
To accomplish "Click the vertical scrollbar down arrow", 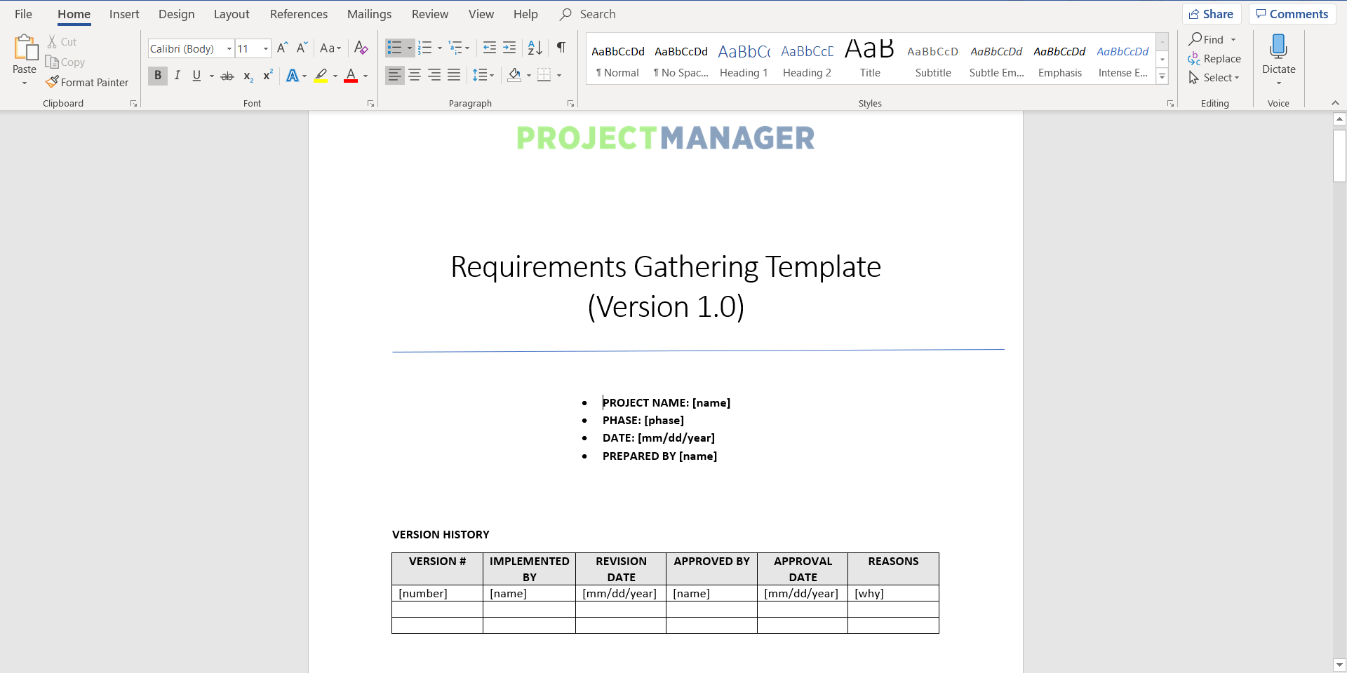I will (1339, 665).
